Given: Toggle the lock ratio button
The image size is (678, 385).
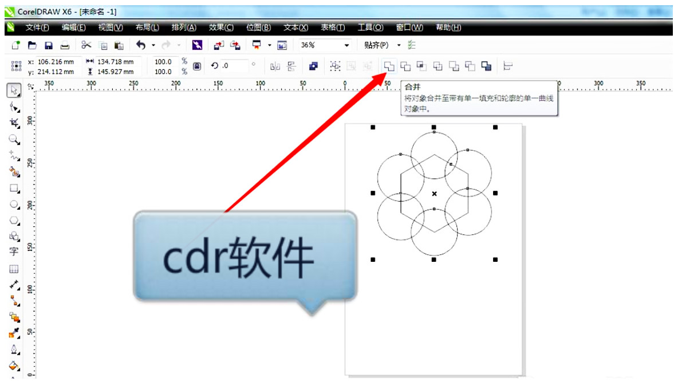Looking at the screenshot, I should (197, 66).
